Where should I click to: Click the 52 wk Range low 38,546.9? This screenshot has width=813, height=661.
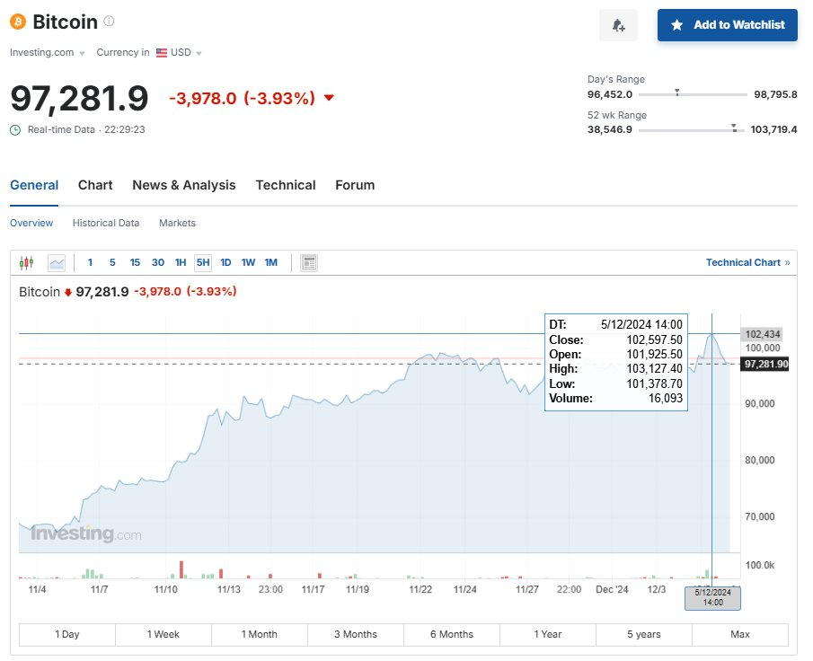click(610, 129)
